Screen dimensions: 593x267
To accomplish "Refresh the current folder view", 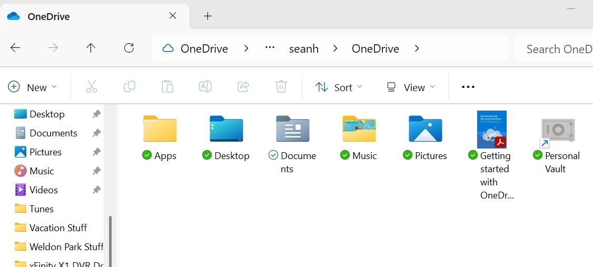I will click(x=129, y=48).
